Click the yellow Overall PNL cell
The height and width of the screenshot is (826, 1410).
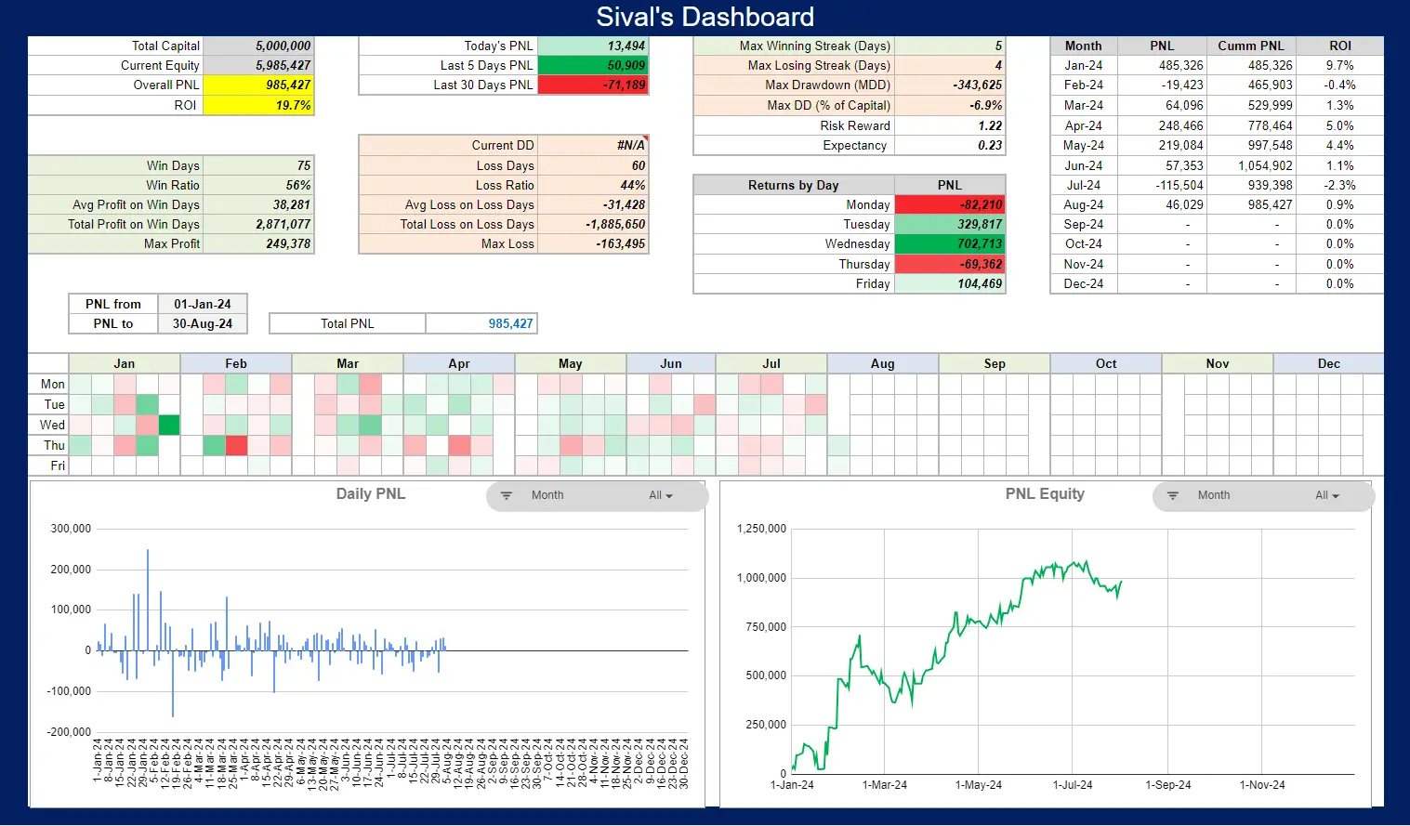pyautogui.click(x=258, y=85)
